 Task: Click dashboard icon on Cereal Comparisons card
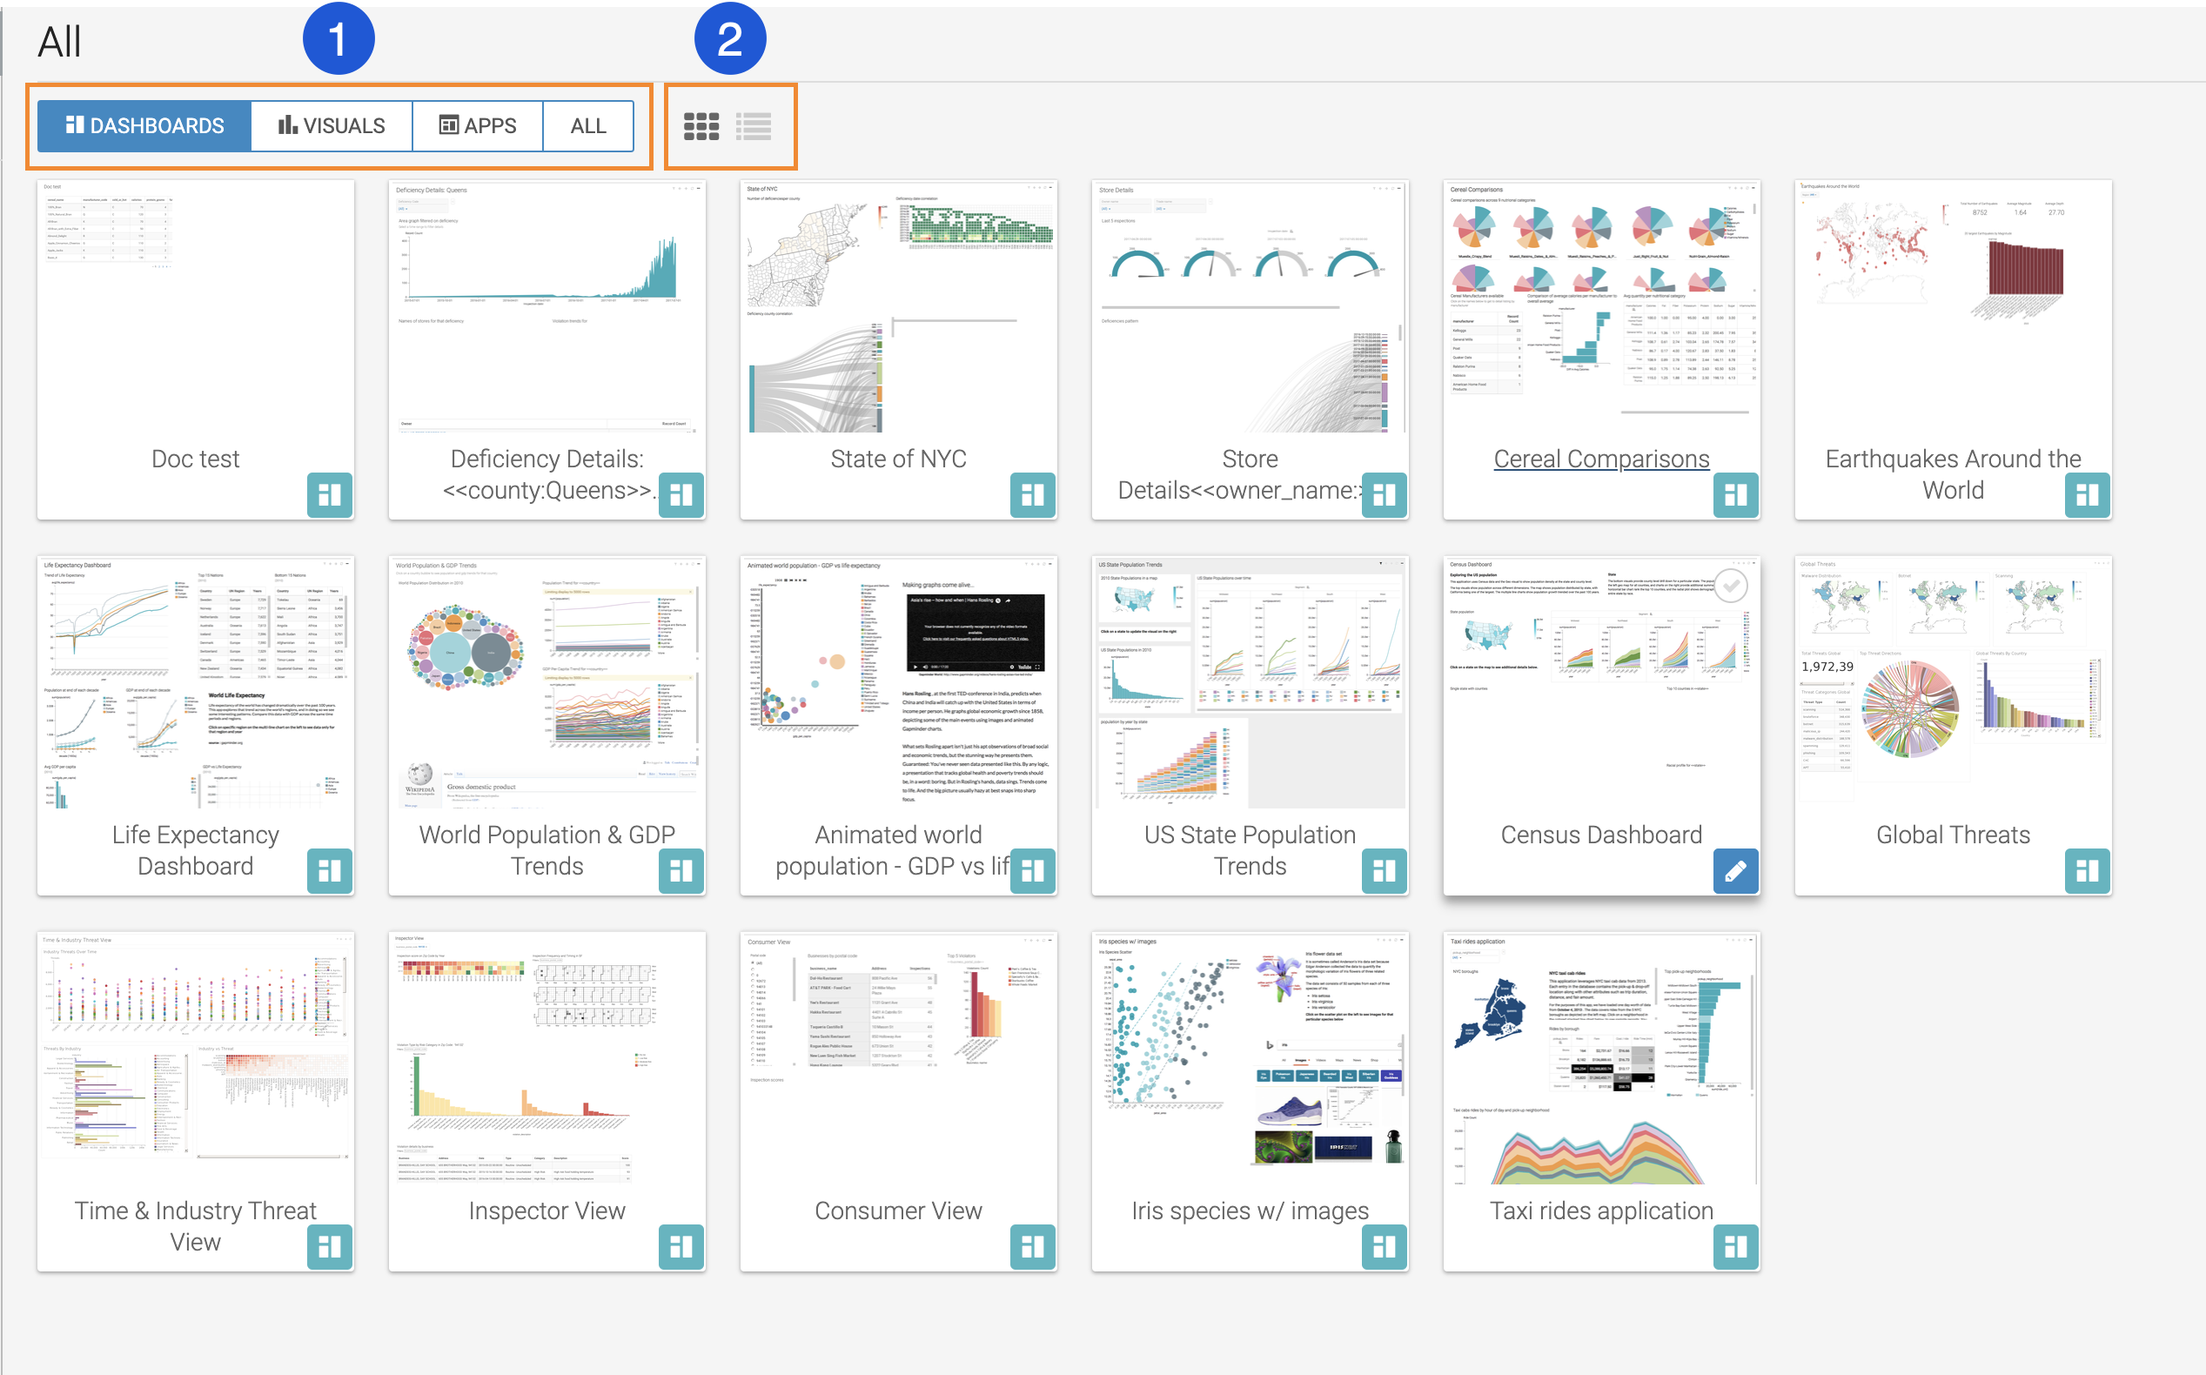[1735, 494]
